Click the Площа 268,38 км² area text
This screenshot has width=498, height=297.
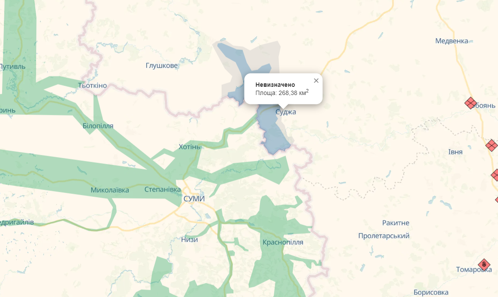pos(282,93)
